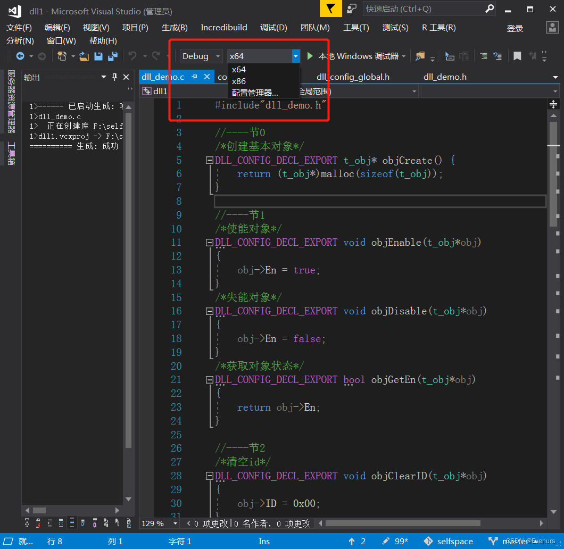Open Find in Files toolbar icon
The height and width of the screenshot is (549, 564).
pyautogui.click(x=420, y=56)
